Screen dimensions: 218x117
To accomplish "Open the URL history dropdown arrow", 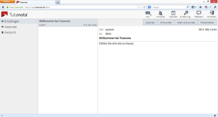I will pyautogui.click(x=141, y=7).
